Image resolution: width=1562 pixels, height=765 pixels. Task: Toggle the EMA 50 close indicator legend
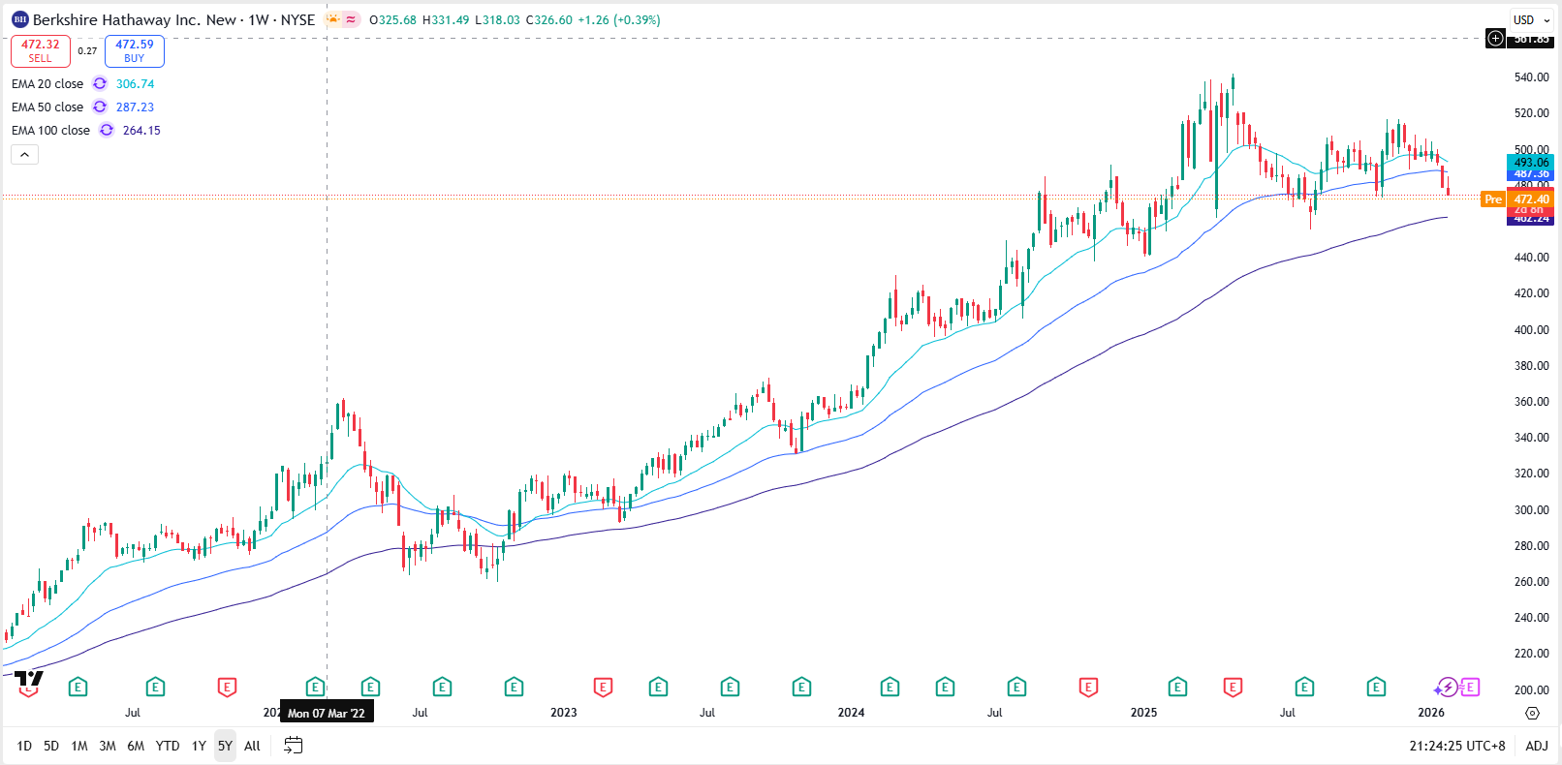[47, 107]
